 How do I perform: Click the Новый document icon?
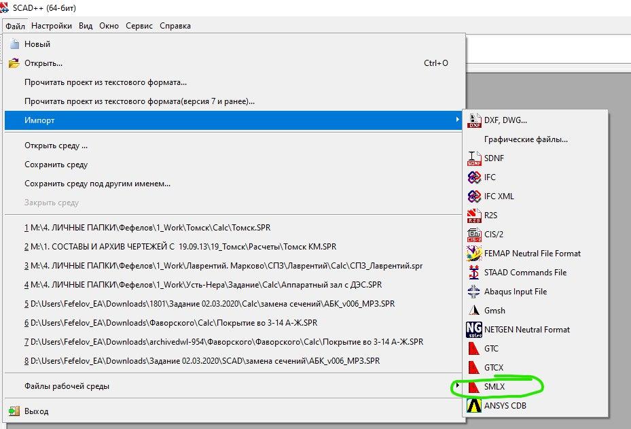[14, 44]
